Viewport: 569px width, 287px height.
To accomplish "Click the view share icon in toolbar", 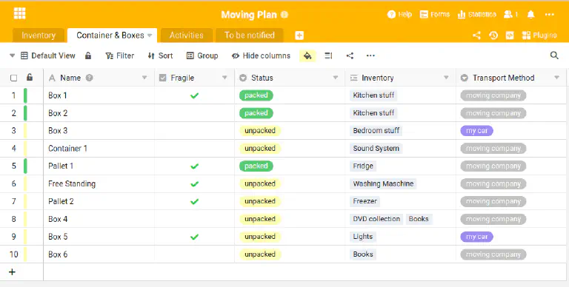I will tap(350, 55).
